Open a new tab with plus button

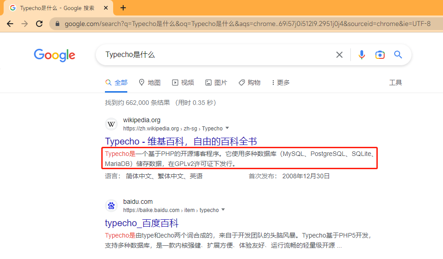123,8
